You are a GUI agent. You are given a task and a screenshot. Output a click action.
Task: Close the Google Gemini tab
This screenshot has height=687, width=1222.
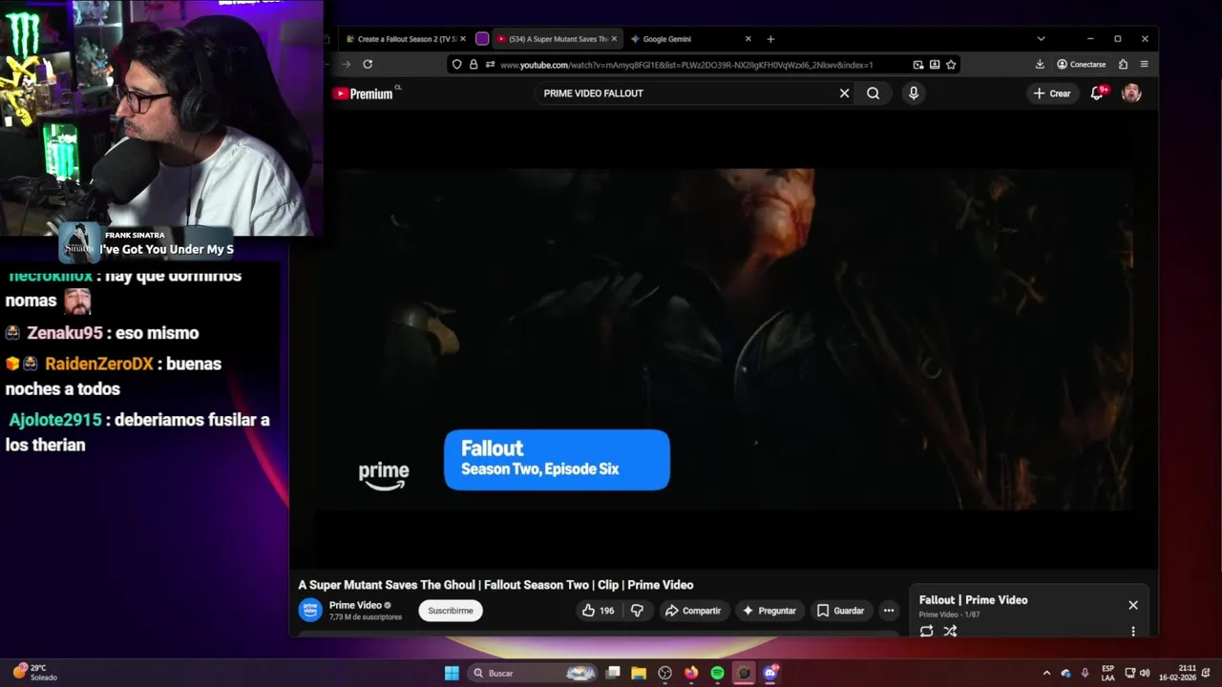(x=748, y=39)
